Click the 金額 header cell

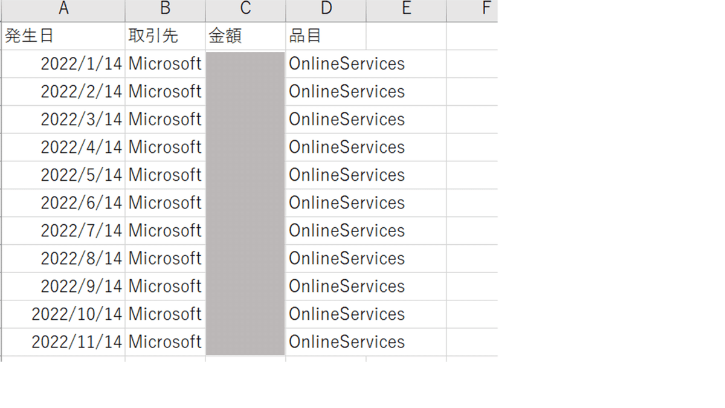[x=245, y=36]
